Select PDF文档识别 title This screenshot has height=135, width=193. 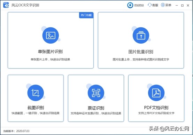156,108
